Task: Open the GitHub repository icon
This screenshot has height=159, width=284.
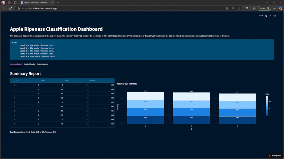Action: tap(275, 16)
